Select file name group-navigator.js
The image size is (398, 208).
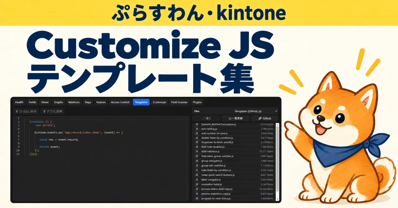pos(212,161)
